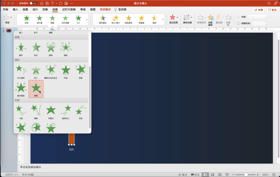Select the 线条颜色 emphasis effect
This screenshot has height=177, width=280.
pos(129,19)
